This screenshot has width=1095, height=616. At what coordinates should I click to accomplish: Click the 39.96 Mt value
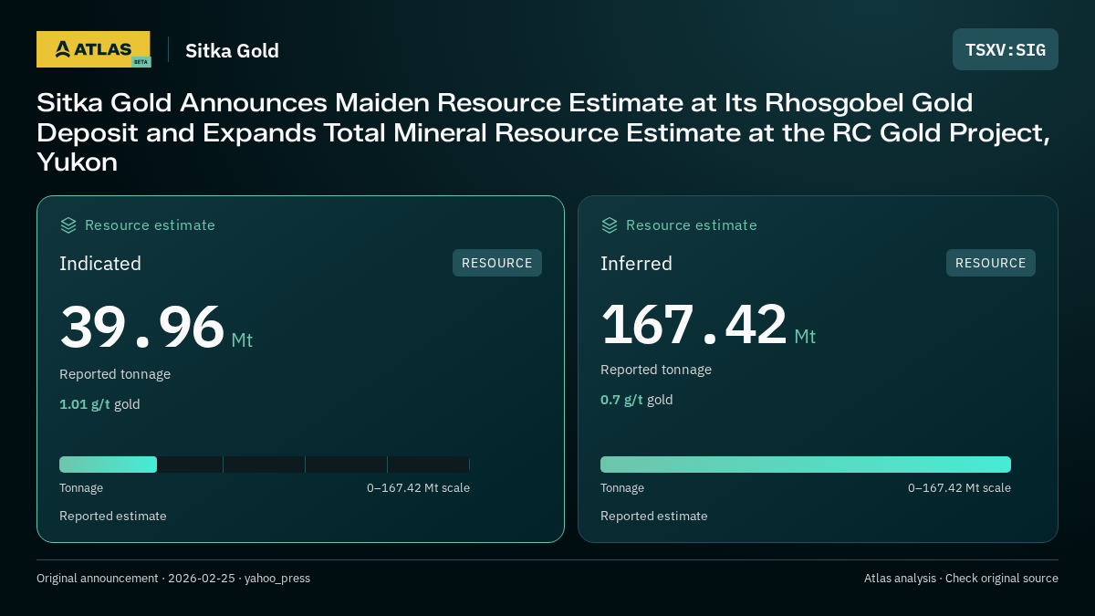pos(156,328)
